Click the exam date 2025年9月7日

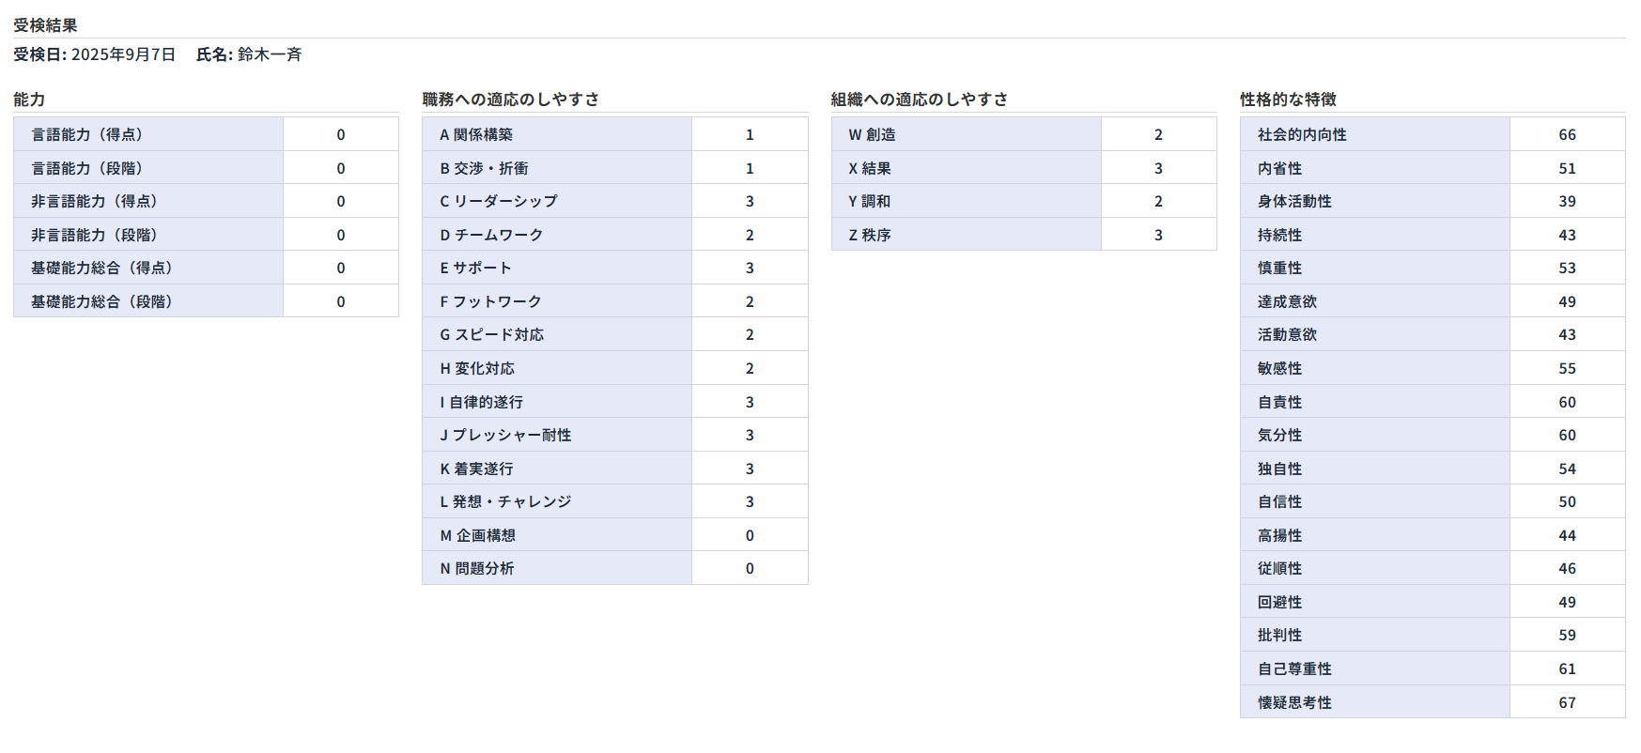123,54
